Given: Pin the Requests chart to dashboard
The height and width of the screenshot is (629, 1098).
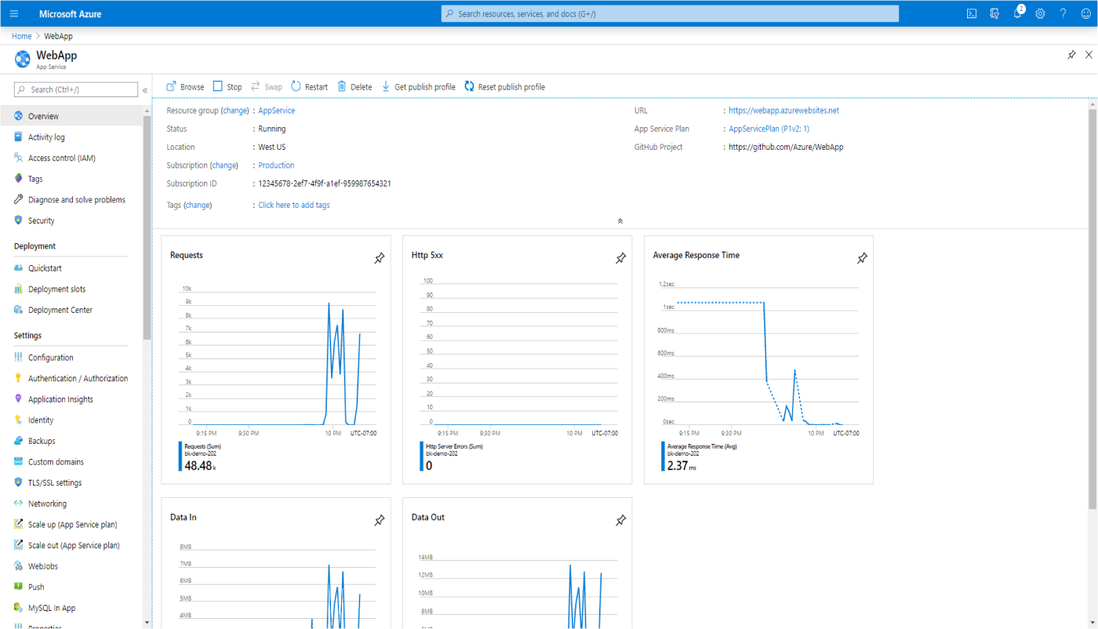Looking at the screenshot, I should 380,258.
